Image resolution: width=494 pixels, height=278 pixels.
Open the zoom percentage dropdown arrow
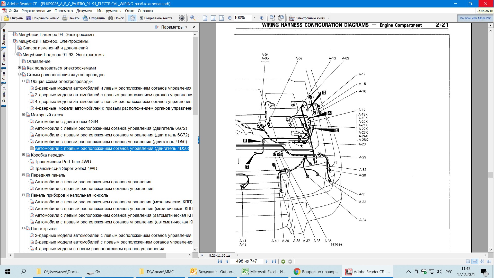tap(254, 18)
